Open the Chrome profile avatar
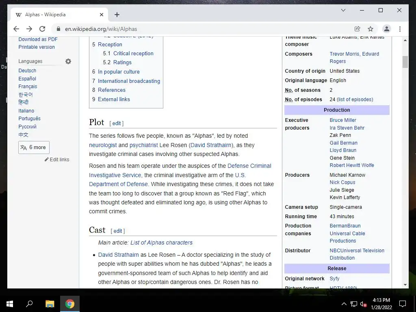416x312 pixels. [387, 29]
